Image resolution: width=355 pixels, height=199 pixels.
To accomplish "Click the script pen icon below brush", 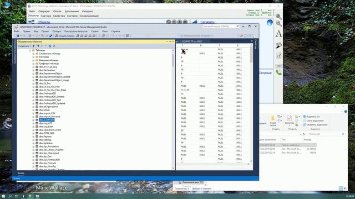I will click(278, 55).
